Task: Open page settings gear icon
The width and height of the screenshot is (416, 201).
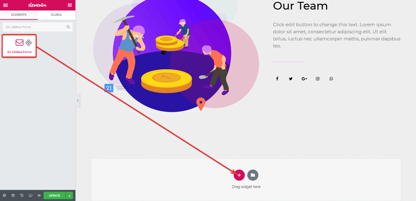Action: [4, 195]
